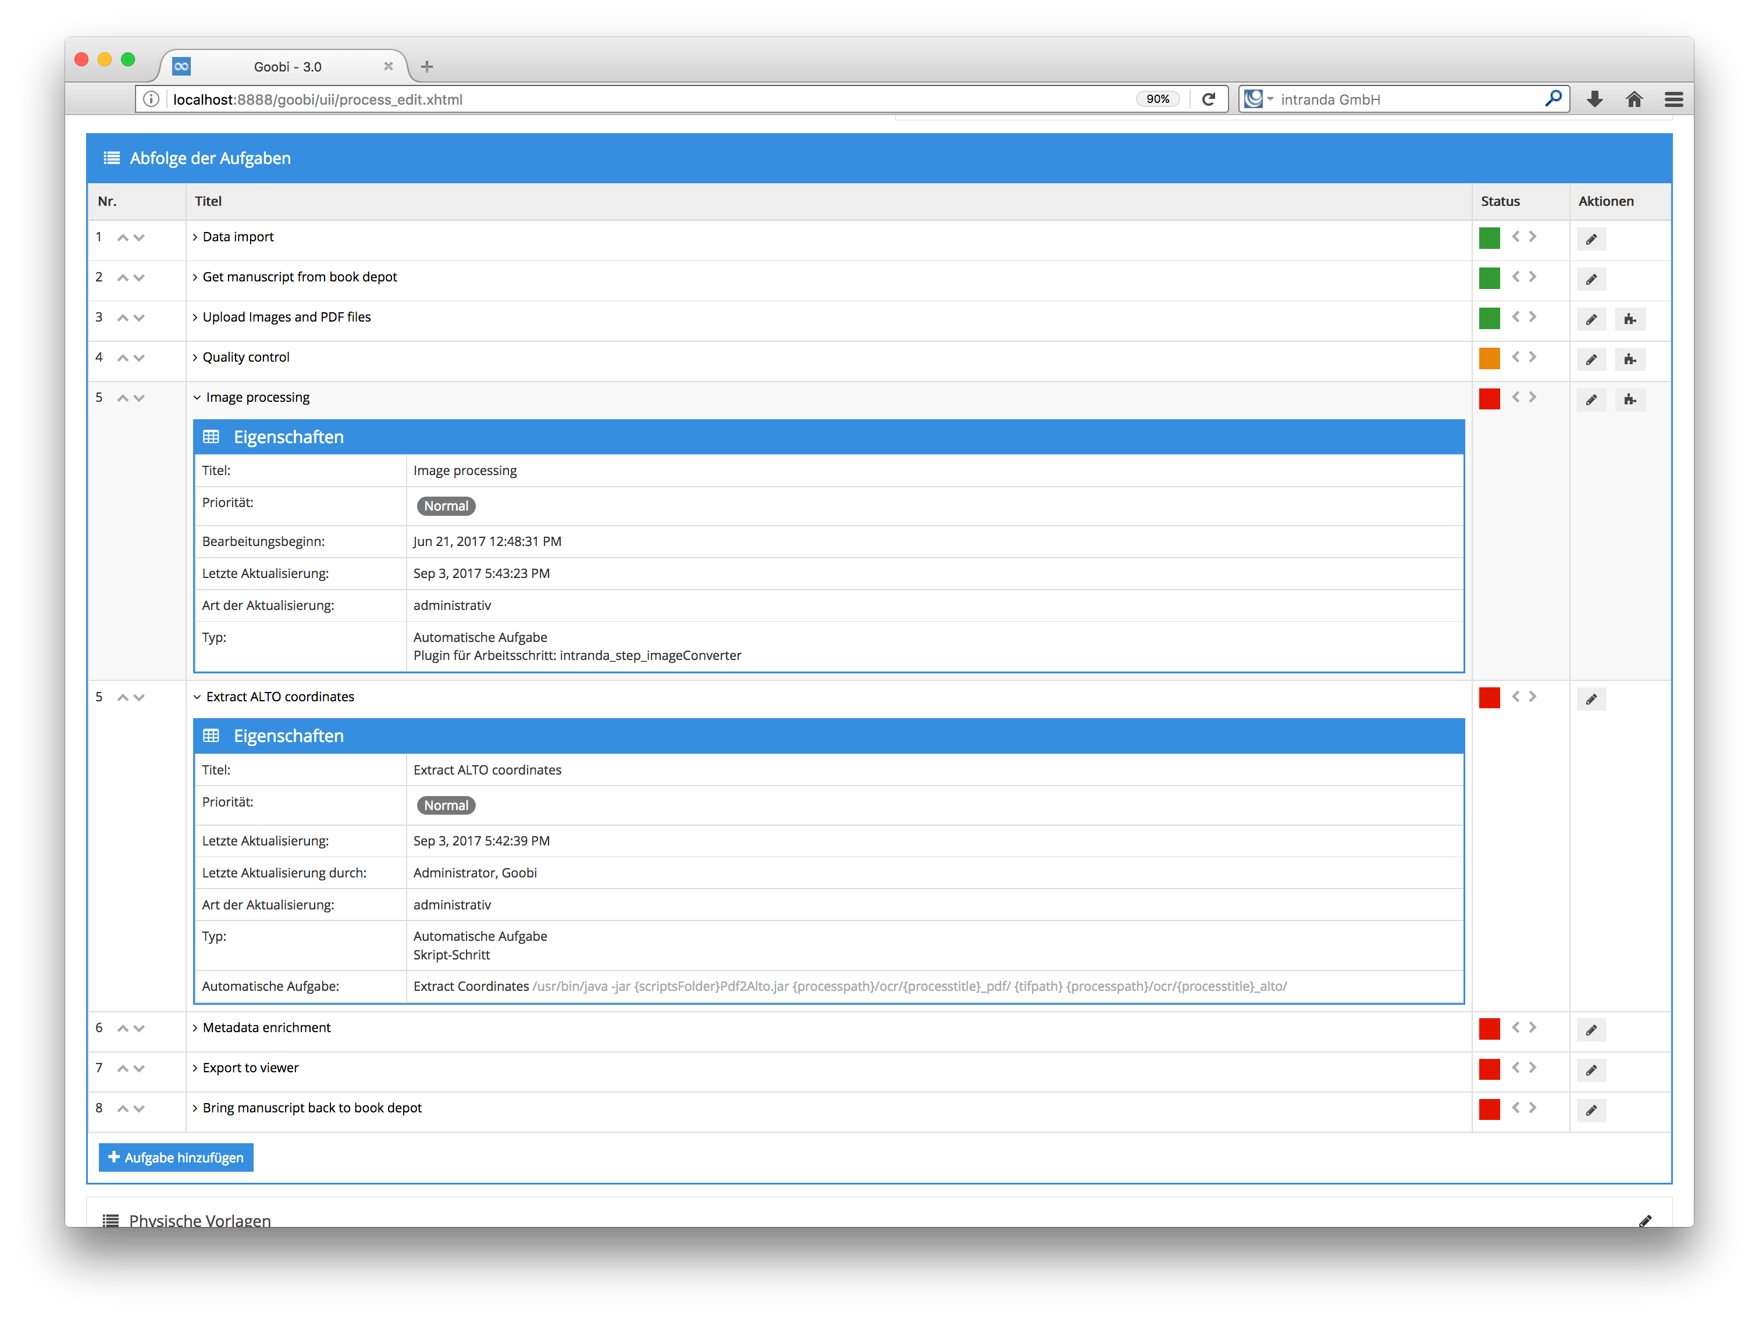
Task: Advance status of Bring manuscript back to book depot
Action: coord(1532,1107)
